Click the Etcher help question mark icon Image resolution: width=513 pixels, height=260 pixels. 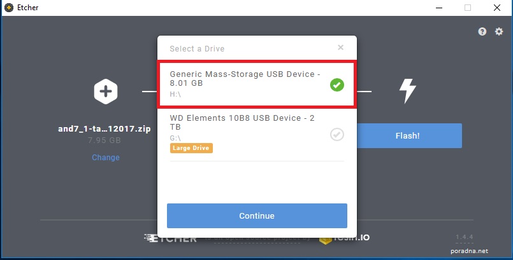click(482, 31)
